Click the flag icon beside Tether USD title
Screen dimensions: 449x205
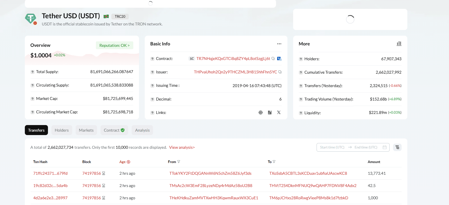point(106,17)
